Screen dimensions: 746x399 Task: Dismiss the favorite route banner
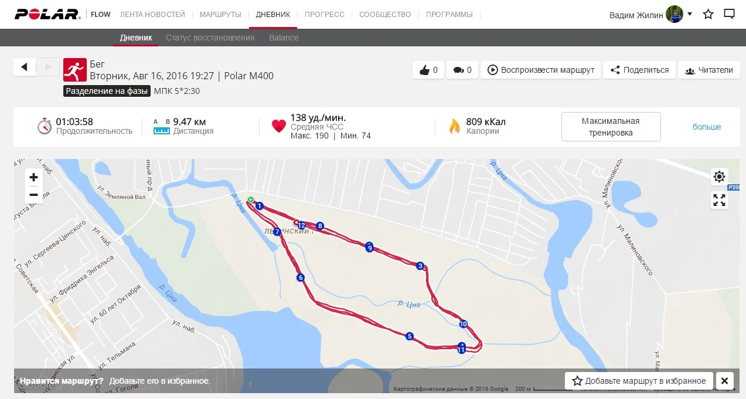pyautogui.click(x=725, y=381)
